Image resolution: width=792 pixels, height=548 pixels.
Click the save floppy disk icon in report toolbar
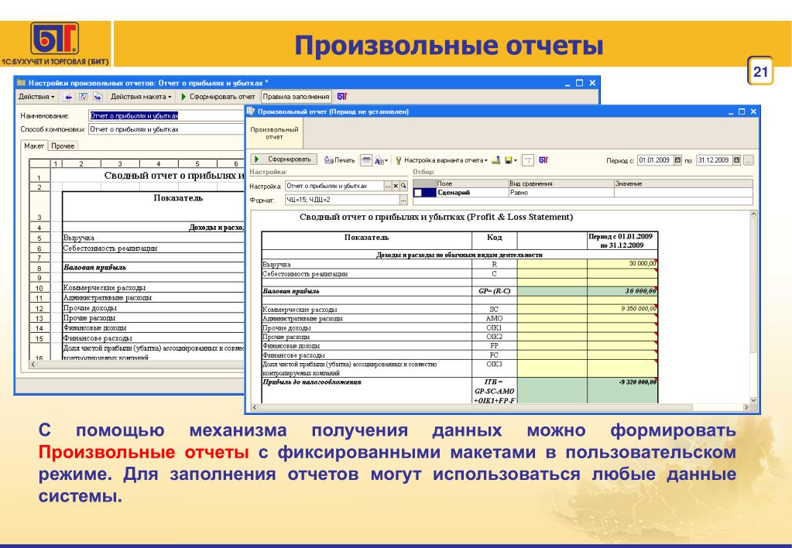click(508, 160)
